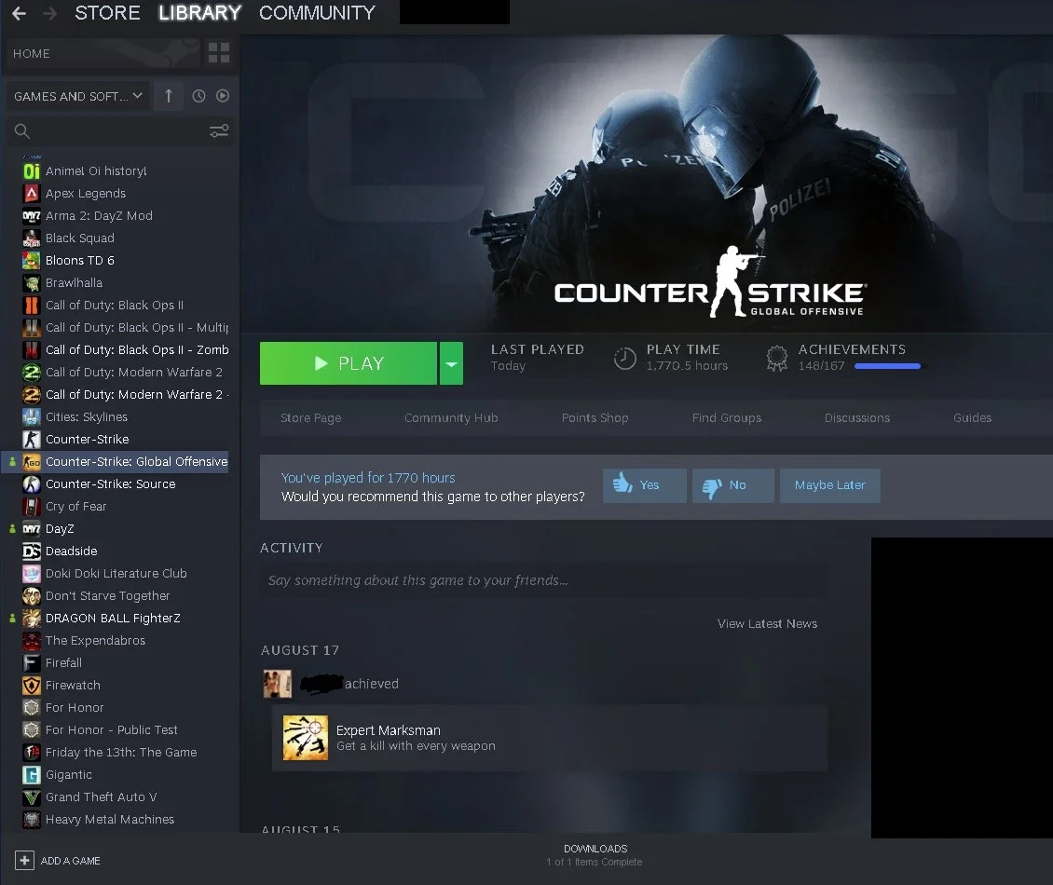This screenshot has height=885, width=1053.
Task: Open the friend's avatar in activity feed
Action: (278, 684)
